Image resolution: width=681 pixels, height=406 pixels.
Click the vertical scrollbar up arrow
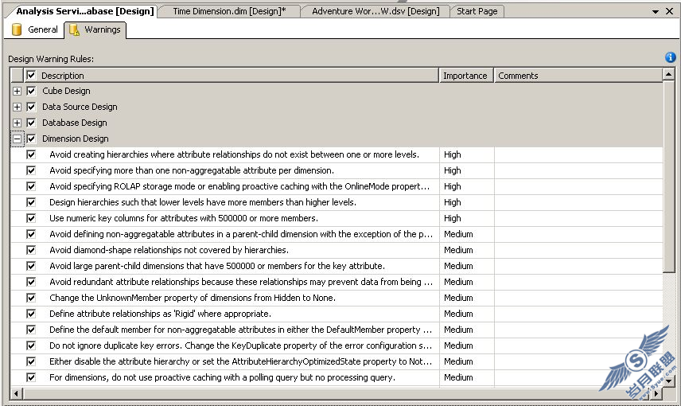(668, 75)
